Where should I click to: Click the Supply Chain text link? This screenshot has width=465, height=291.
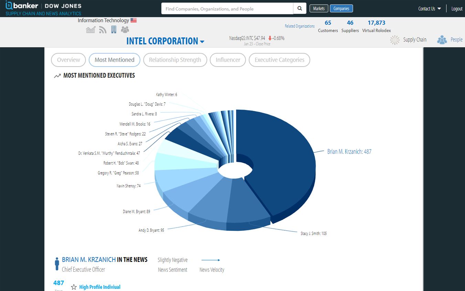pyautogui.click(x=415, y=40)
